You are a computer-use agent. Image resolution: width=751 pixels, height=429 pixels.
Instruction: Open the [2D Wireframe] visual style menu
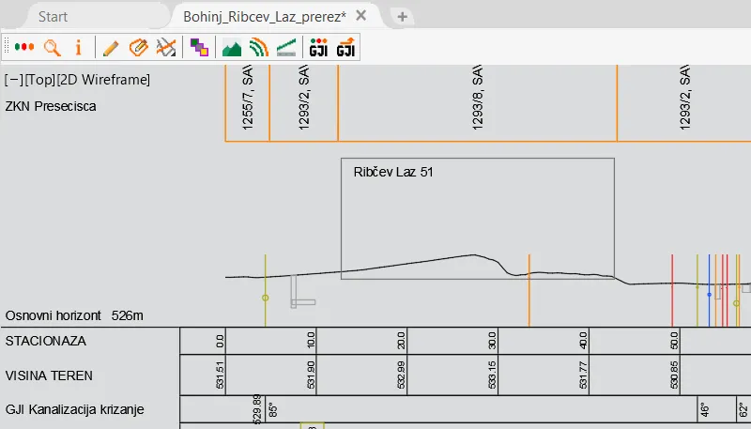point(103,80)
